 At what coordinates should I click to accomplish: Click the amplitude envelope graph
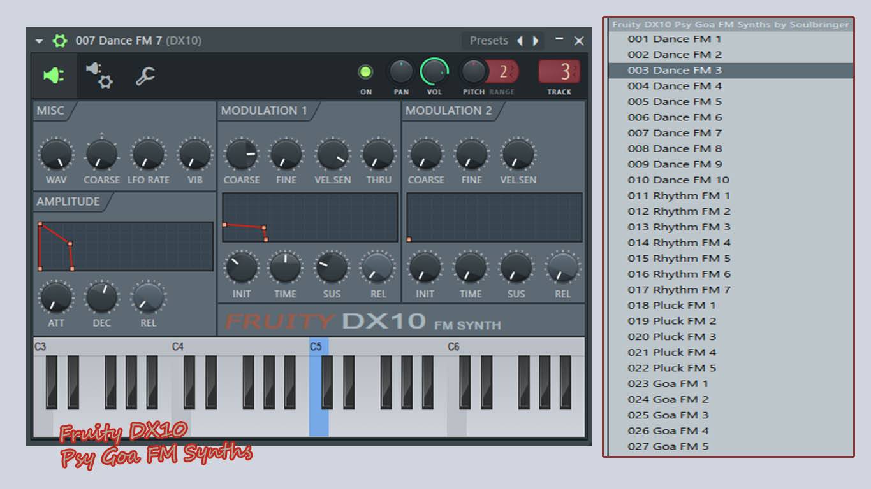click(126, 246)
